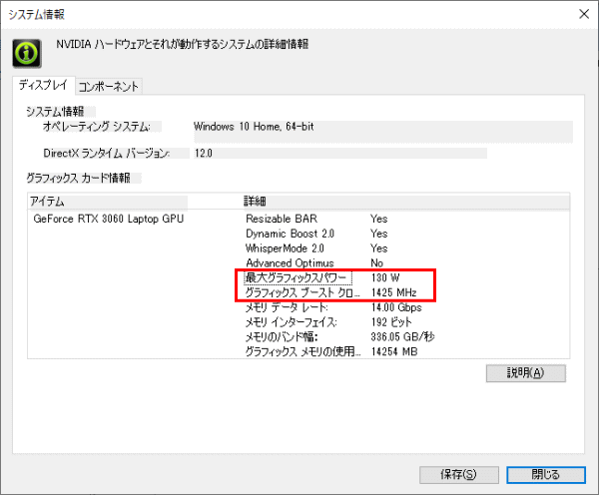Screen dimensions: 599x495
Task: Click the Windows 10 Home, 64-bit field
Action: (382, 132)
